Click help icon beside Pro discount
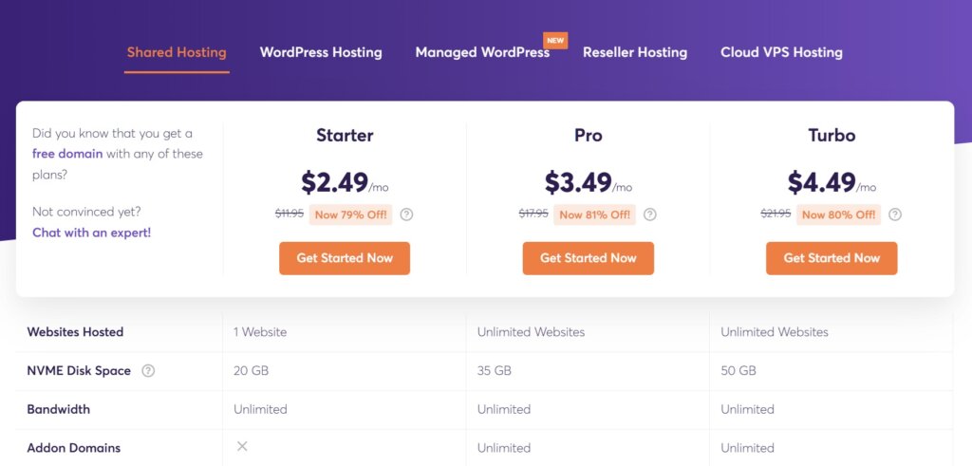The width and height of the screenshot is (972, 466). click(x=650, y=214)
